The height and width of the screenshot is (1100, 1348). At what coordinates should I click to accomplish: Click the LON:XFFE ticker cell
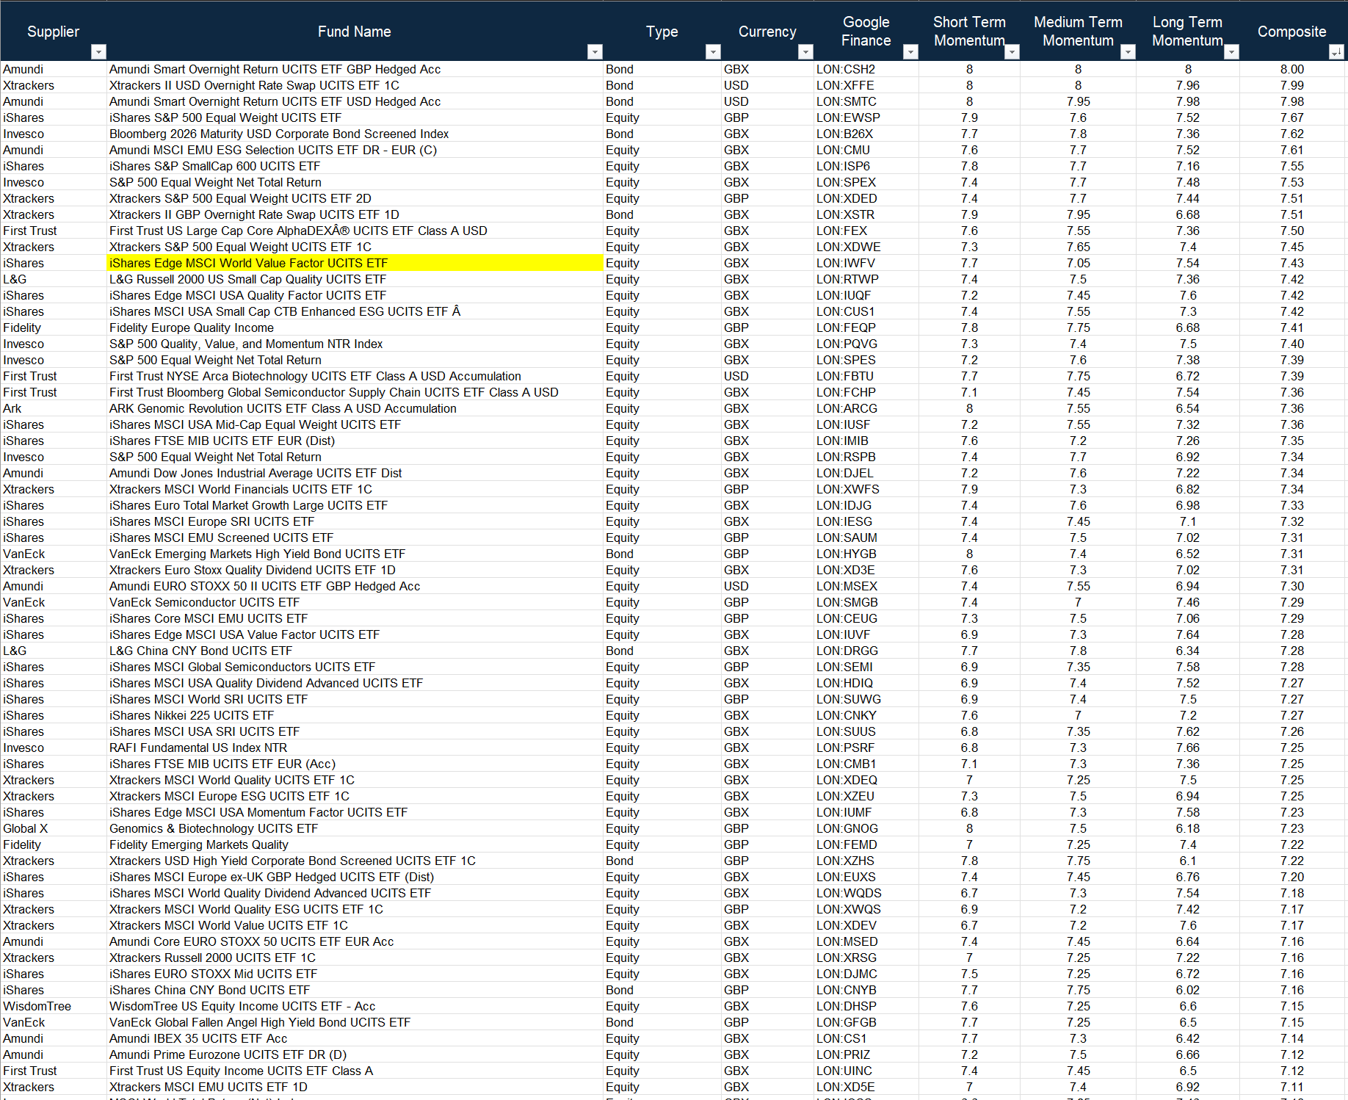866,85
